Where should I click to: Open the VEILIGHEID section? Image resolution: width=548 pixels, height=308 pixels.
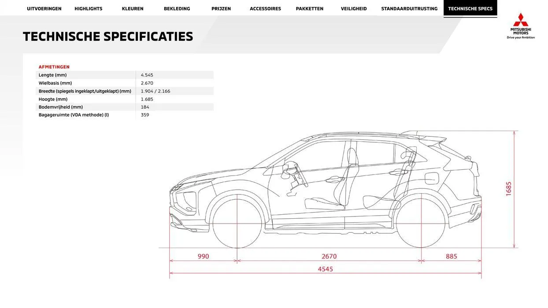pyautogui.click(x=354, y=7)
